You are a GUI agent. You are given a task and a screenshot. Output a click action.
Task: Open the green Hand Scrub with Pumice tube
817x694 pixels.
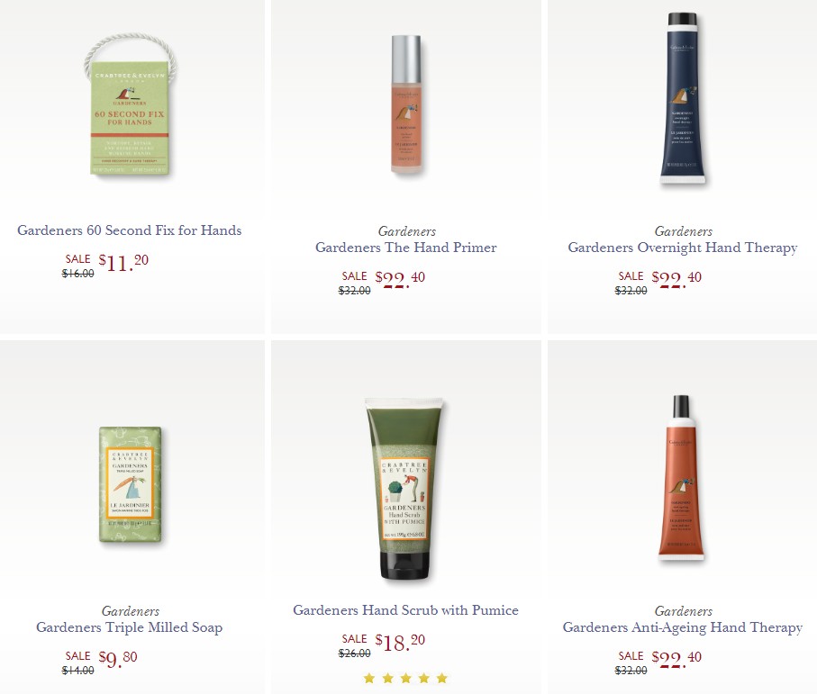click(x=406, y=489)
